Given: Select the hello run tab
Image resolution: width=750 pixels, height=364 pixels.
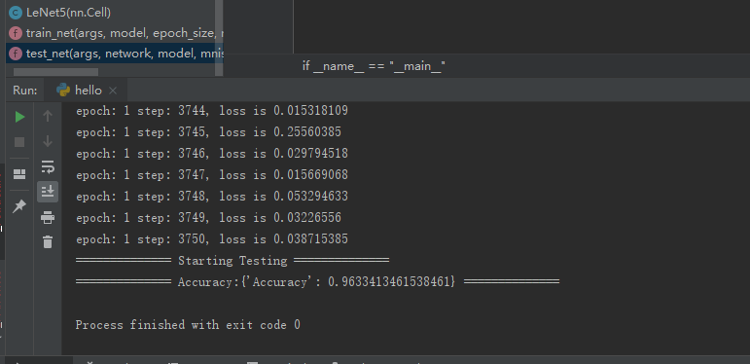Looking at the screenshot, I should (87, 91).
